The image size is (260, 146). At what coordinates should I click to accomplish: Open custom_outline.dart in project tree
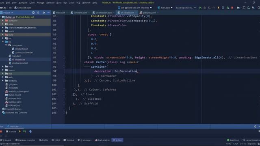pos(24,52)
